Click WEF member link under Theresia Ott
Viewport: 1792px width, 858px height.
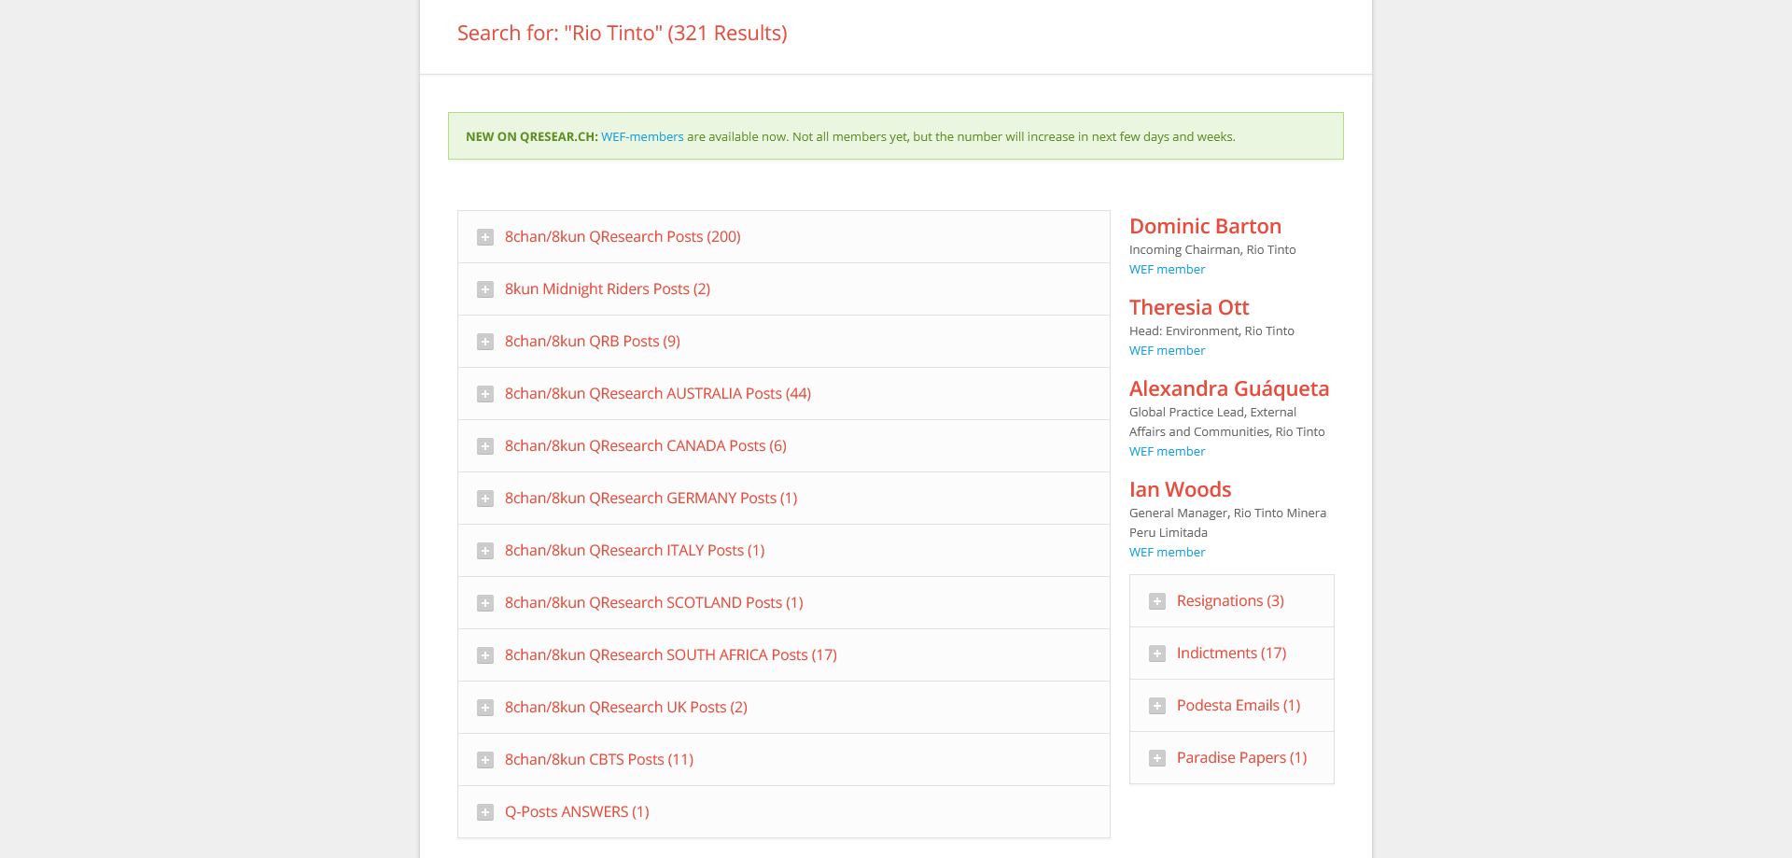coord(1167,351)
